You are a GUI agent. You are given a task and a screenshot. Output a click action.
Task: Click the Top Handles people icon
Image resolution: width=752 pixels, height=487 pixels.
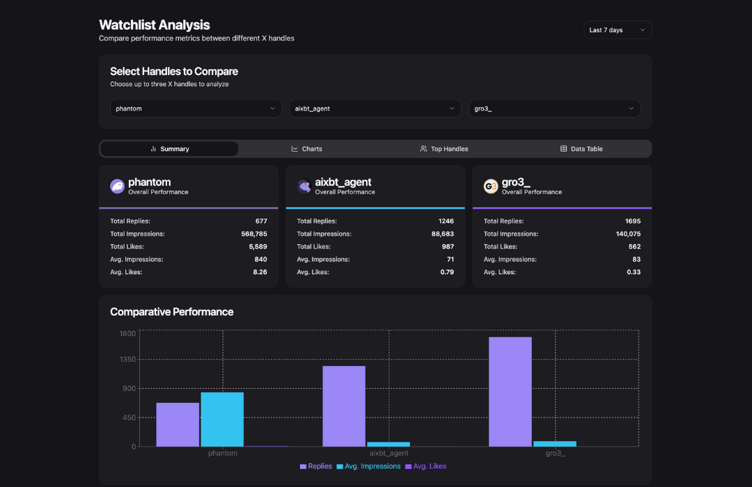point(423,148)
